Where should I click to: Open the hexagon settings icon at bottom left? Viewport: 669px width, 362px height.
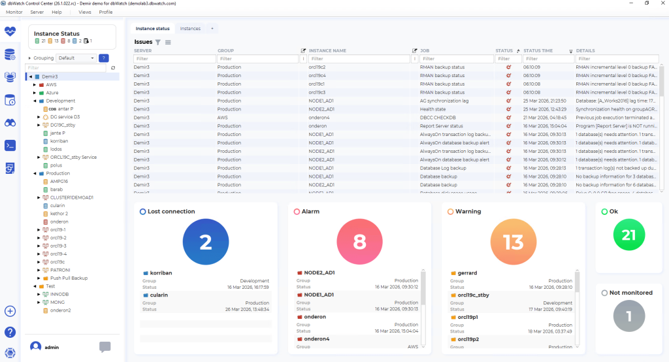click(10, 353)
